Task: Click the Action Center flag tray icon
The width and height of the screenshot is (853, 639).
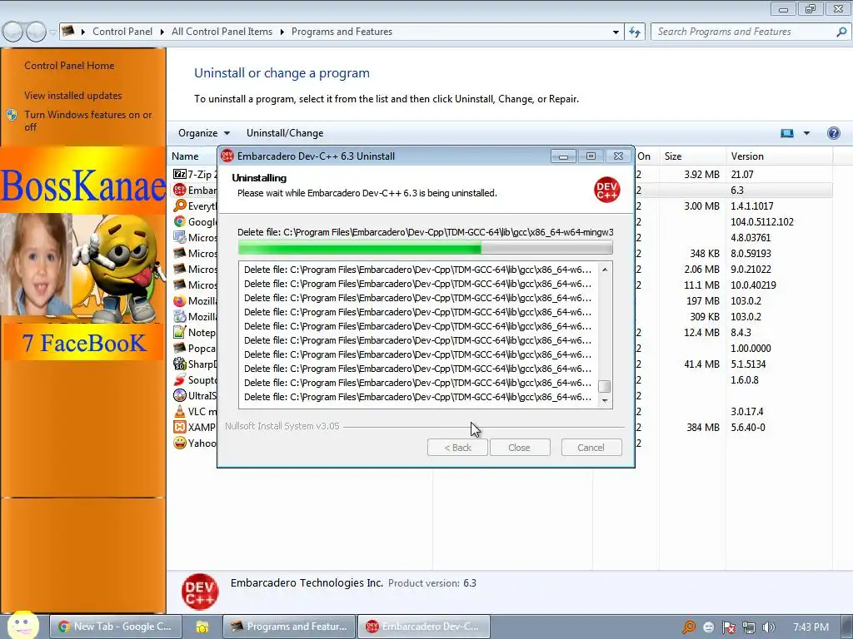Action: [729, 627]
